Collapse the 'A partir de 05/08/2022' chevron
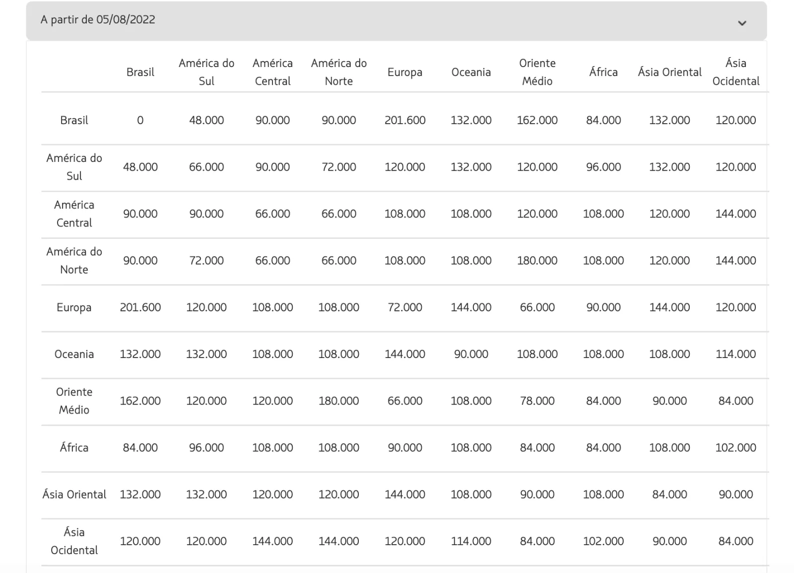This screenshot has height=573, width=794. click(x=742, y=23)
